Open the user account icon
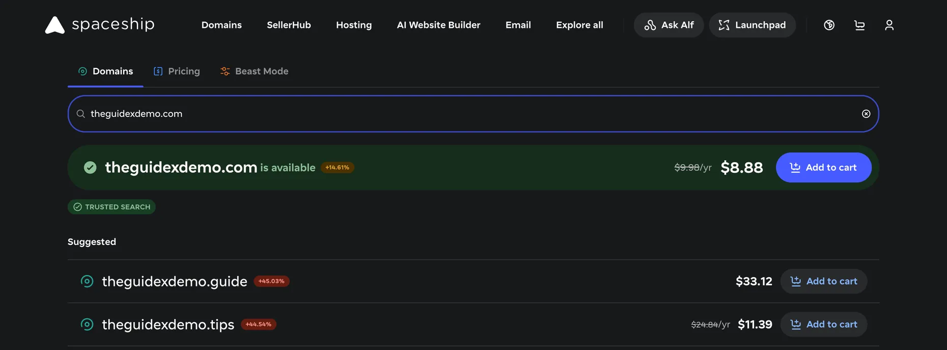The width and height of the screenshot is (947, 350). point(889,25)
